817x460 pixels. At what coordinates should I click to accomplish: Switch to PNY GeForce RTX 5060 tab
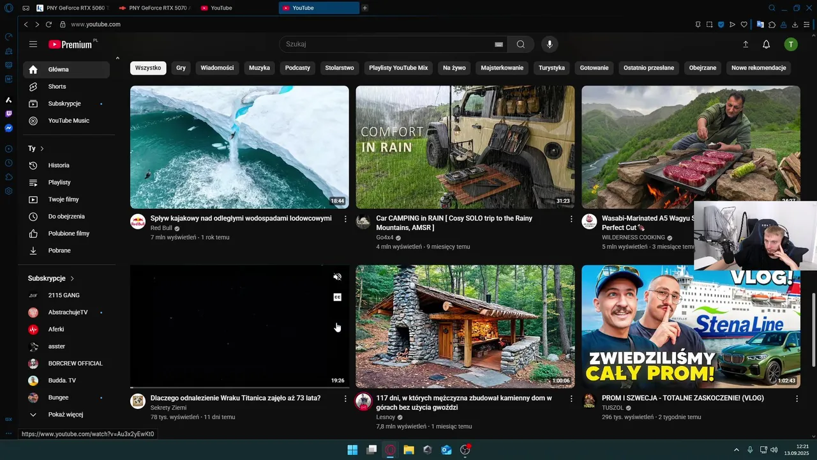coord(72,8)
